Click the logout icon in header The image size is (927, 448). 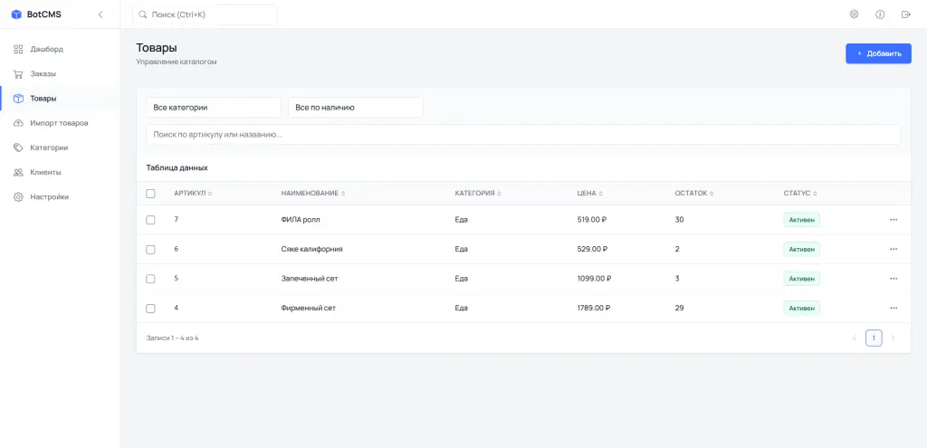905,14
